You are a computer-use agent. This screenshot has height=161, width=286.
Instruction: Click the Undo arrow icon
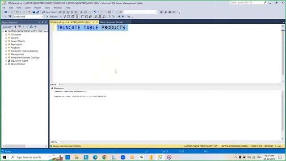coord(95,12)
